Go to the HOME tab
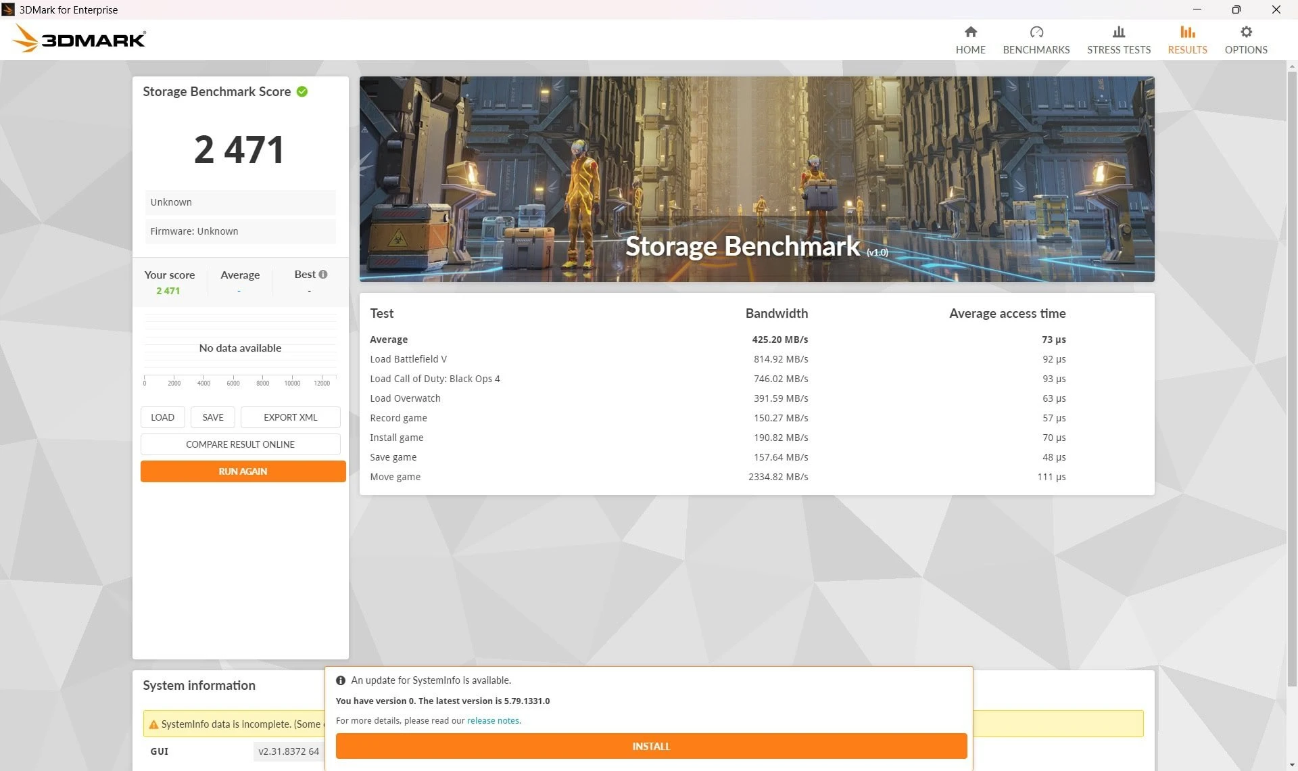Image resolution: width=1298 pixels, height=771 pixels. tap(970, 40)
